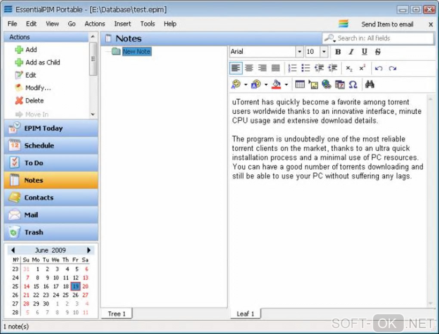The width and height of the screenshot is (439, 334).
Task: Apply subscript formatting
Action: (x=349, y=68)
